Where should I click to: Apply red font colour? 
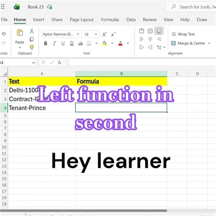[120, 44]
